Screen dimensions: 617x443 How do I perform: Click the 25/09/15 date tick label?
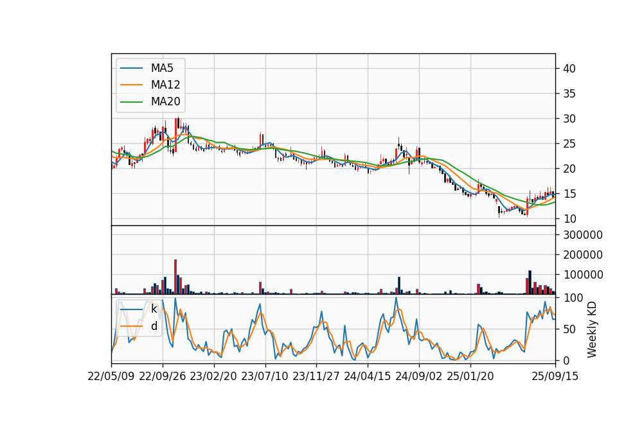point(555,376)
